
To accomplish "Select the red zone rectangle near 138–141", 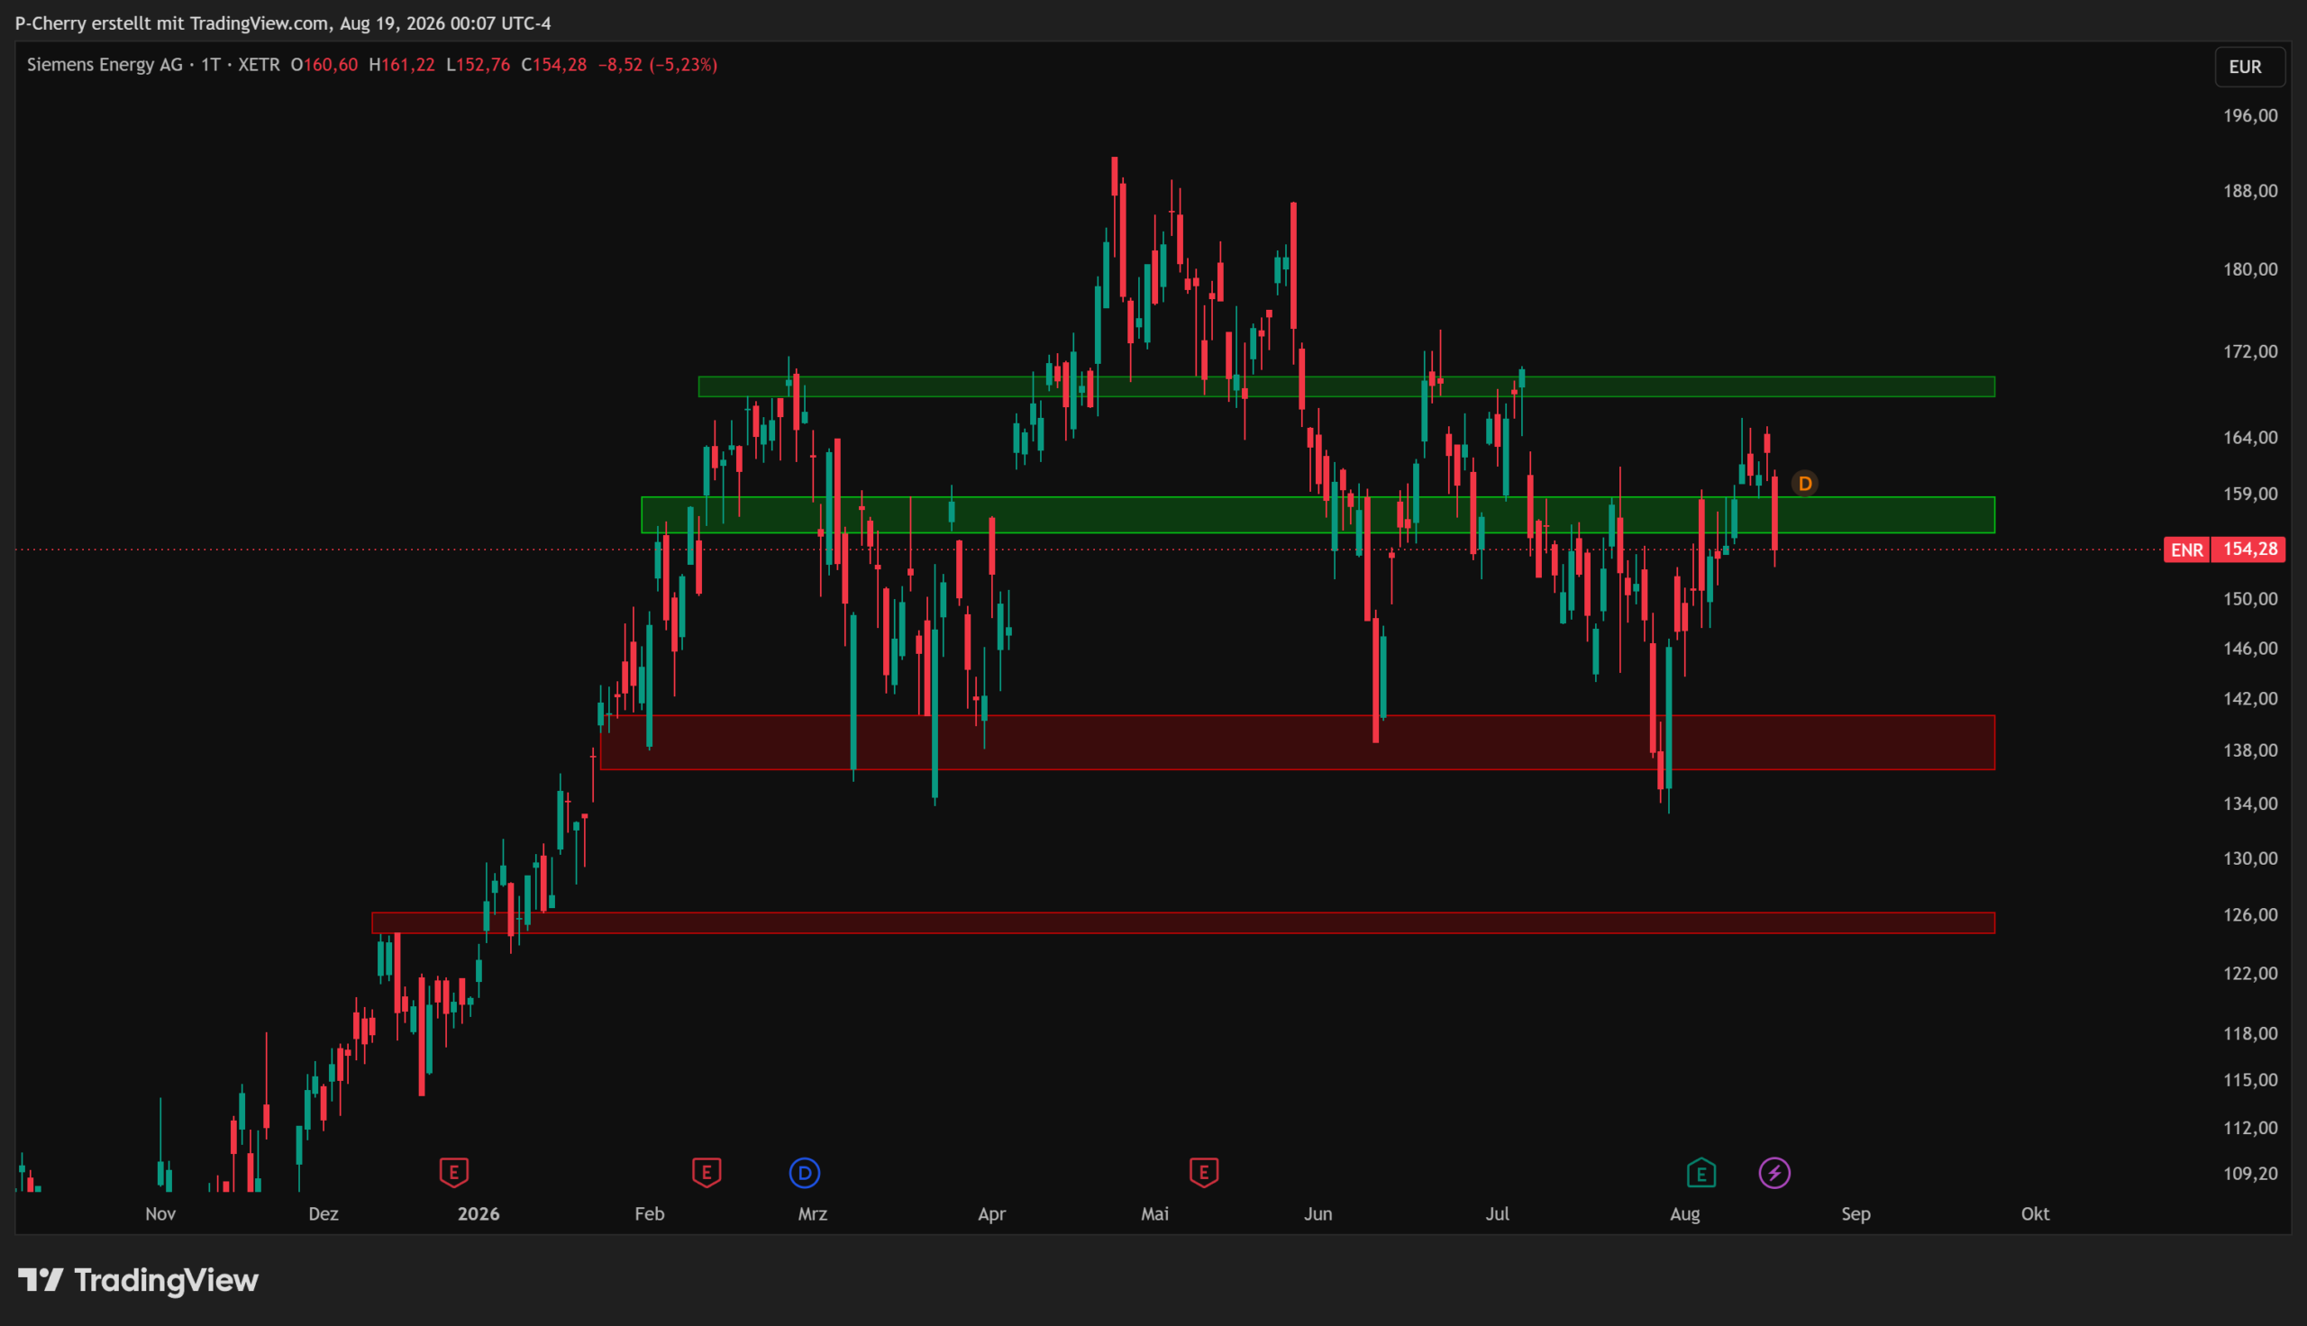I will click(1297, 742).
